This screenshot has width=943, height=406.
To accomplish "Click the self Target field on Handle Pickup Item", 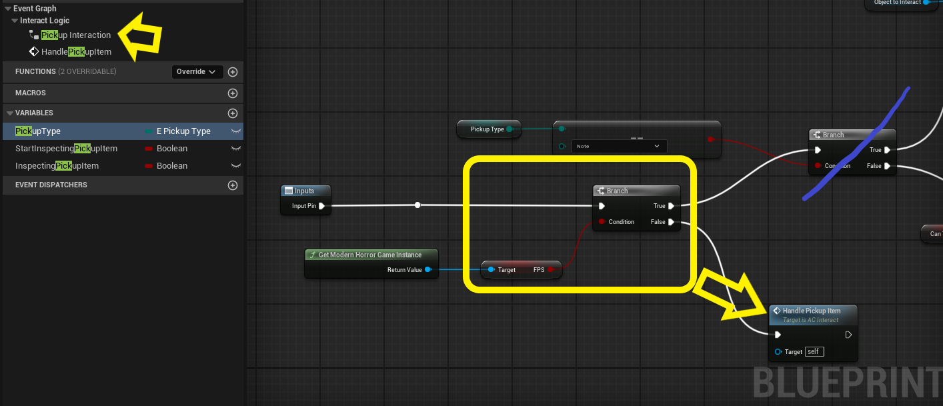I will 814,352.
